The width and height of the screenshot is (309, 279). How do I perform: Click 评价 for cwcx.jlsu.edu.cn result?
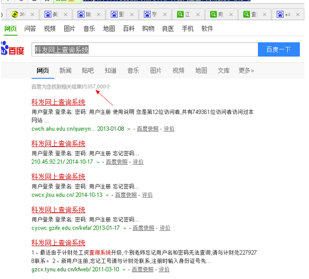coord(147,195)
